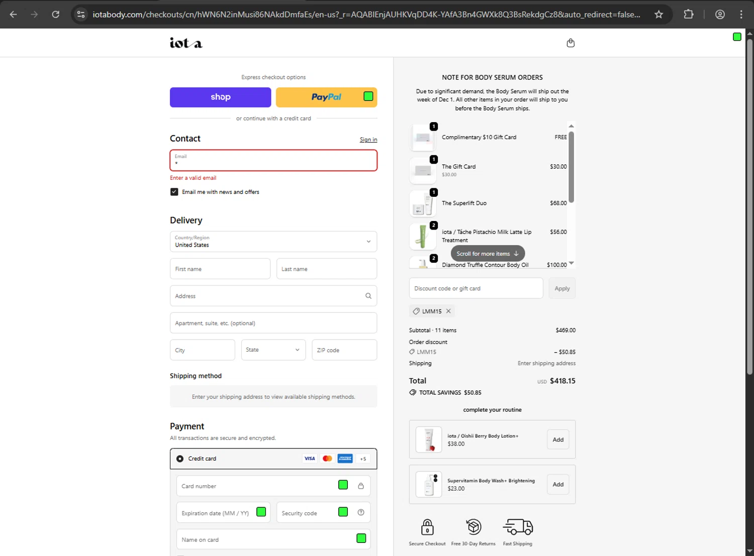This screenshot has width=754, height=556.
Task: Click the Card number field
Action: click(273, 486)
